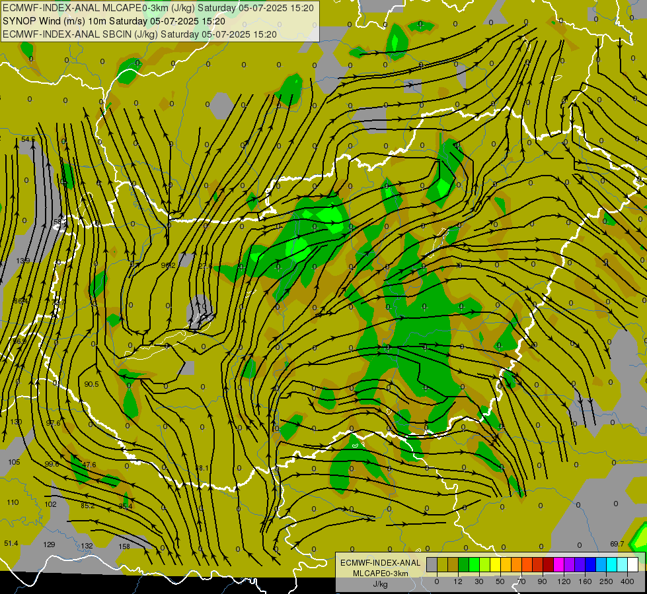
Task: Click the map value 35.4
Action: pyautogui.click(x=126, y=507)
